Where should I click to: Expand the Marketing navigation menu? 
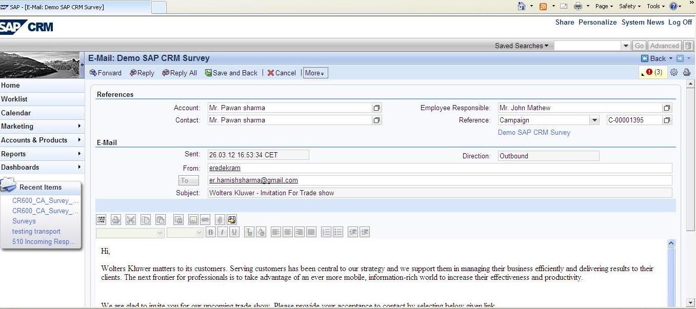click(42, 126)
